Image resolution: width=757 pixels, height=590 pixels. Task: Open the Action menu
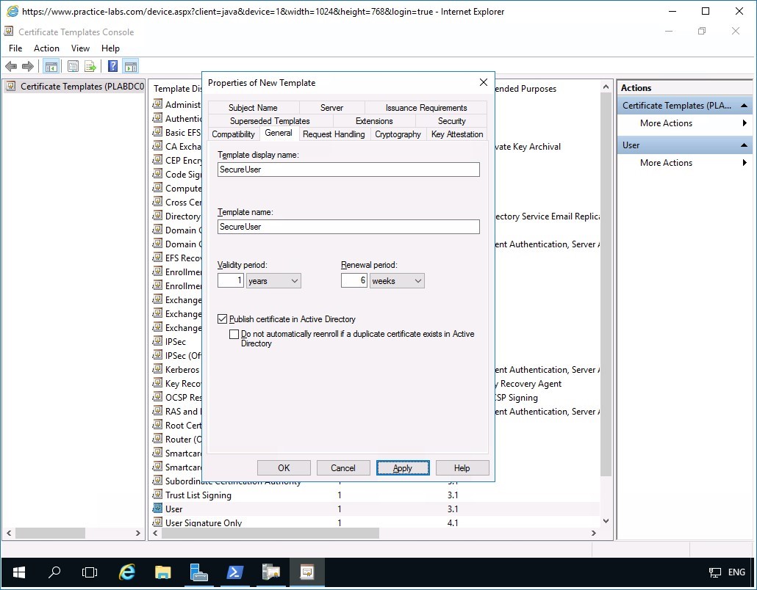pyautogui.click(x=46, y=48)
